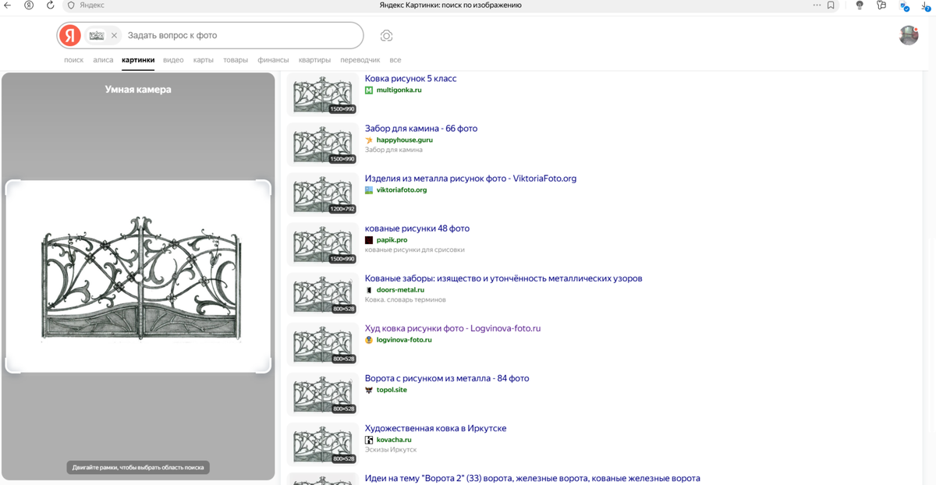Viewport: 936px width, 485px height.
Task: Visit the kovacha.ru source domain
Action: 394,440
